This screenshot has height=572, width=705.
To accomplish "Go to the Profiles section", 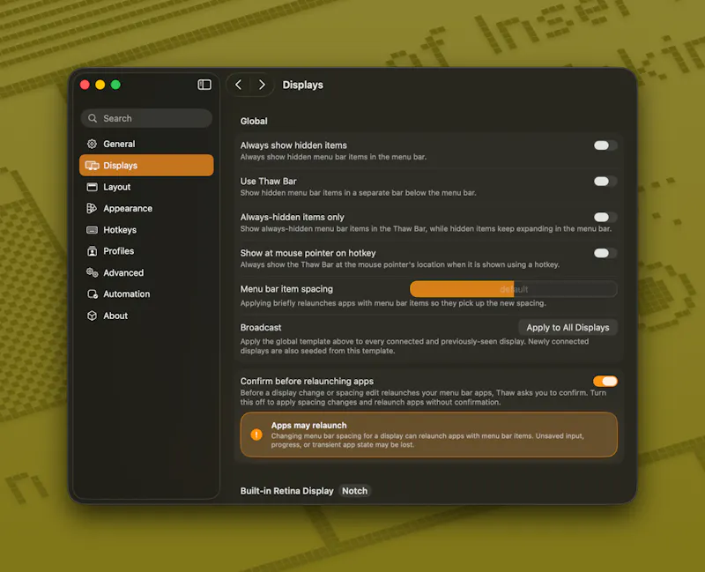I will pyautogui.click(x=146, y=251).
